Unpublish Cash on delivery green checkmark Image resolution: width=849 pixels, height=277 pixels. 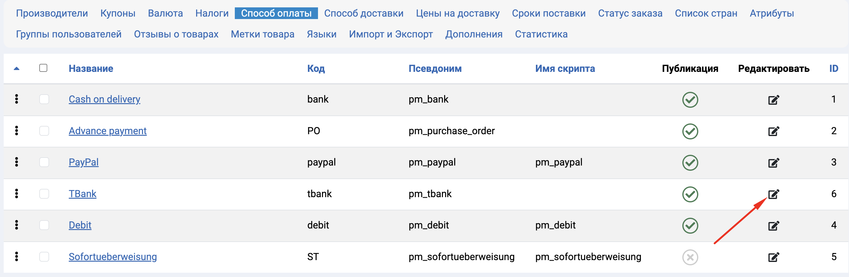[x=690, y=99]
